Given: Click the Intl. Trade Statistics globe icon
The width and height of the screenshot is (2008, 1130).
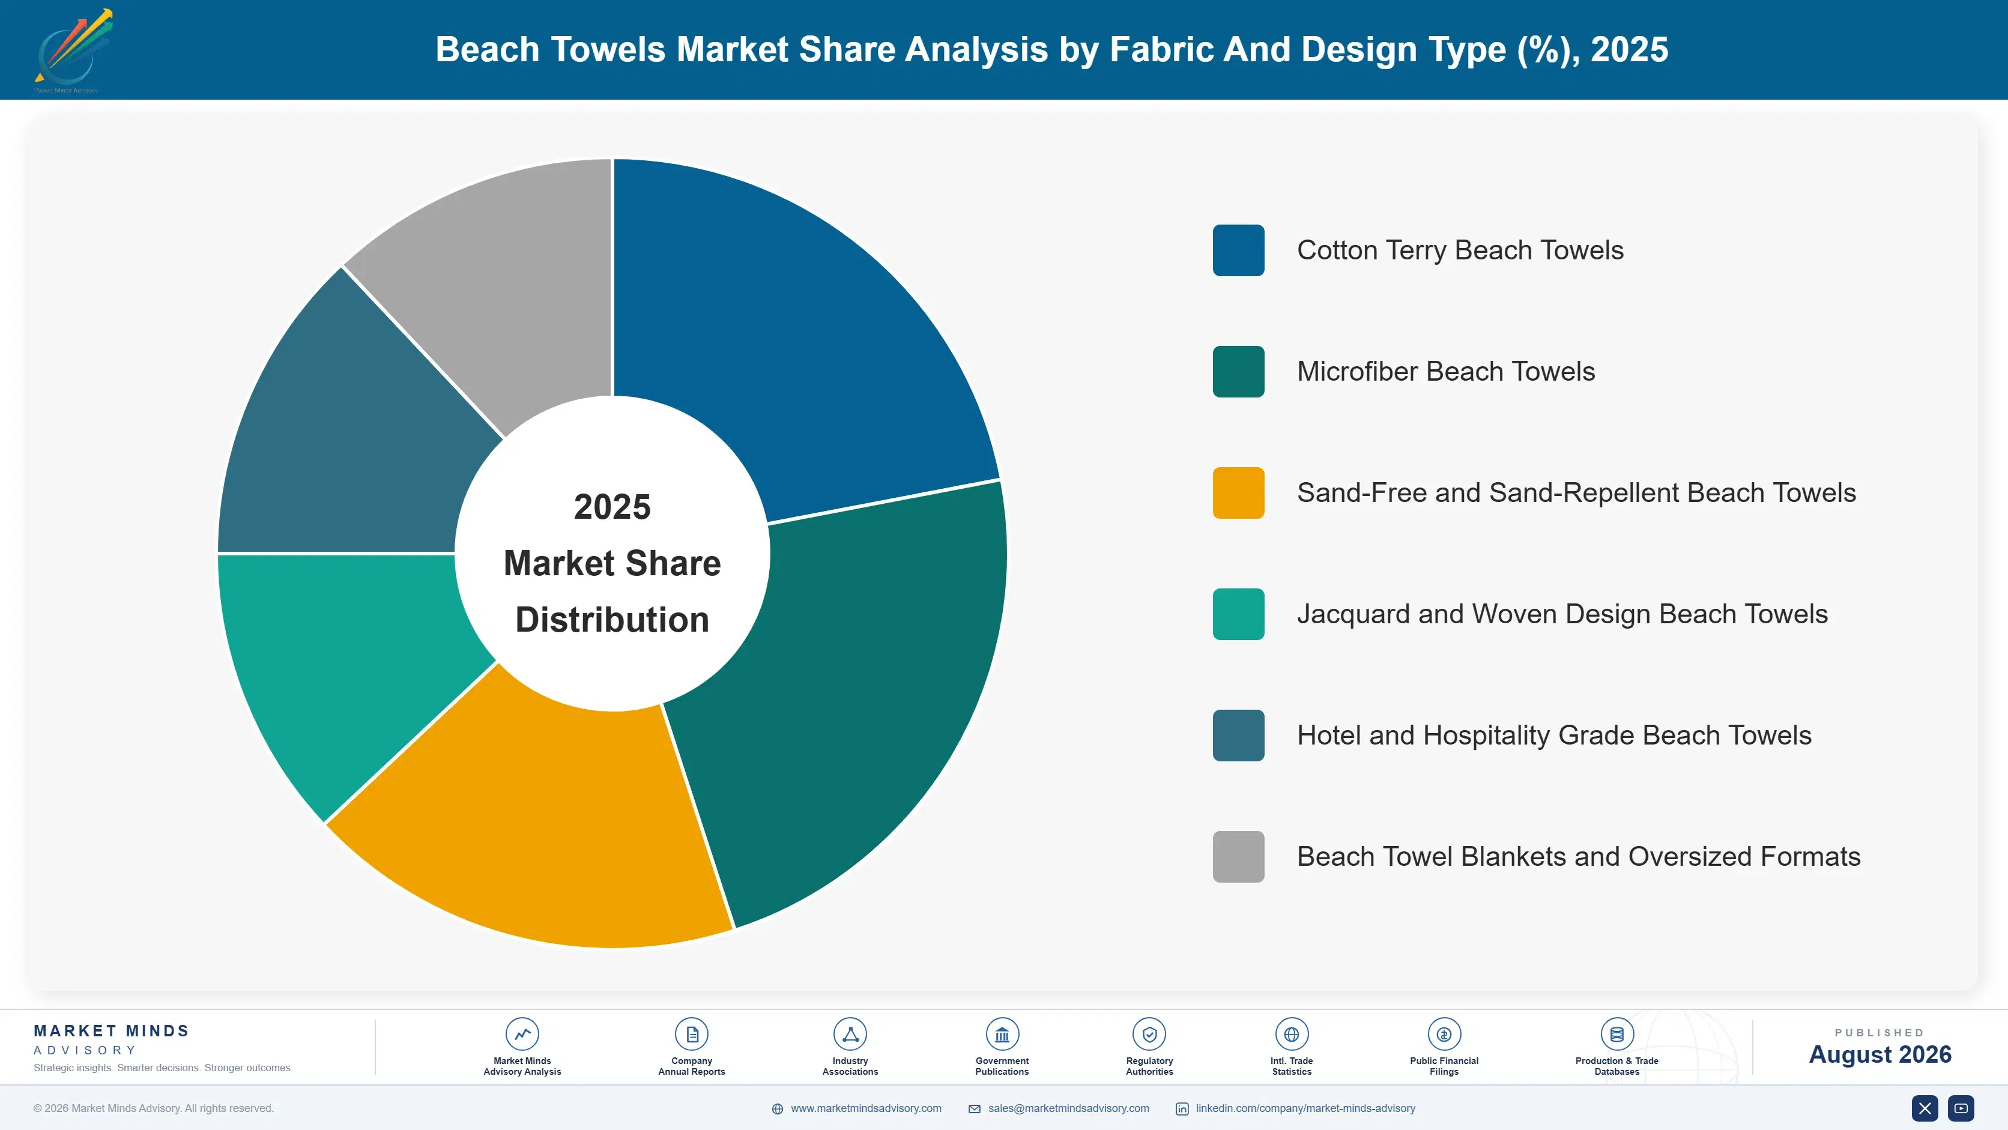Looking at the screenshot, I should coord(1291,1034).
